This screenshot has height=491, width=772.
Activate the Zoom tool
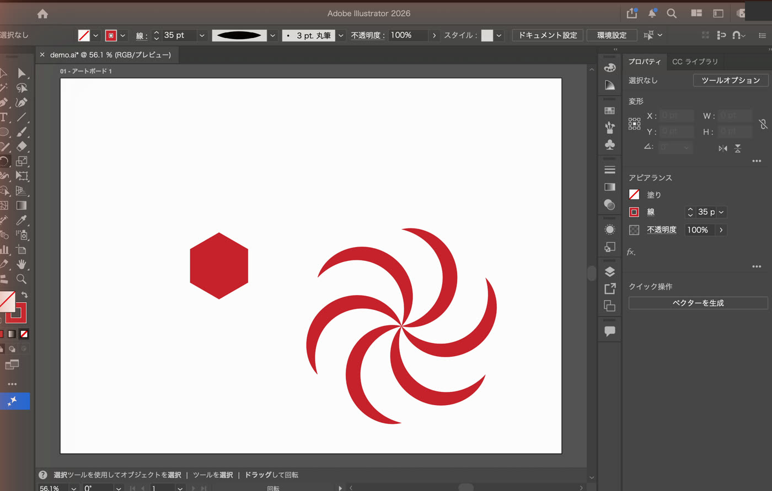22,279
